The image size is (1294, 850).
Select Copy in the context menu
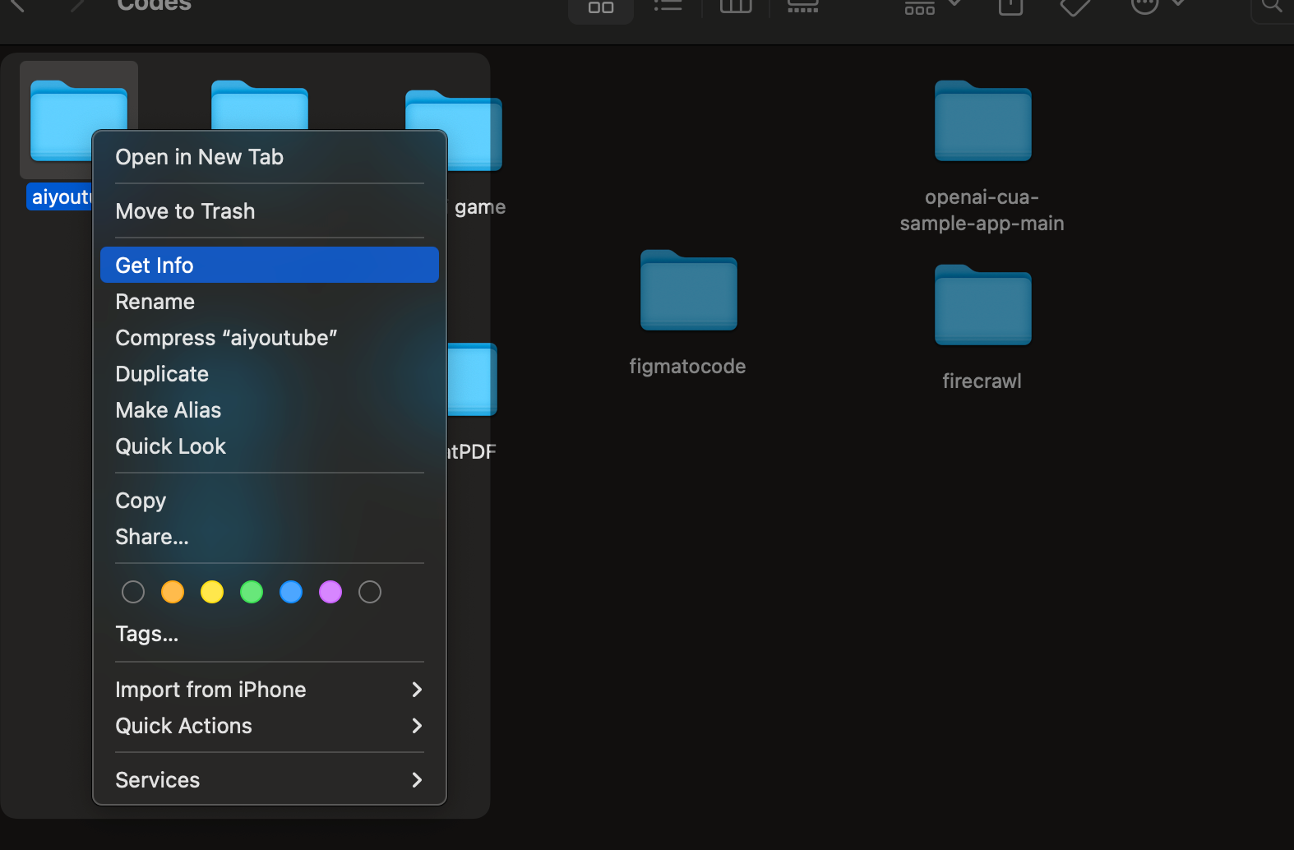click(270, 501)
